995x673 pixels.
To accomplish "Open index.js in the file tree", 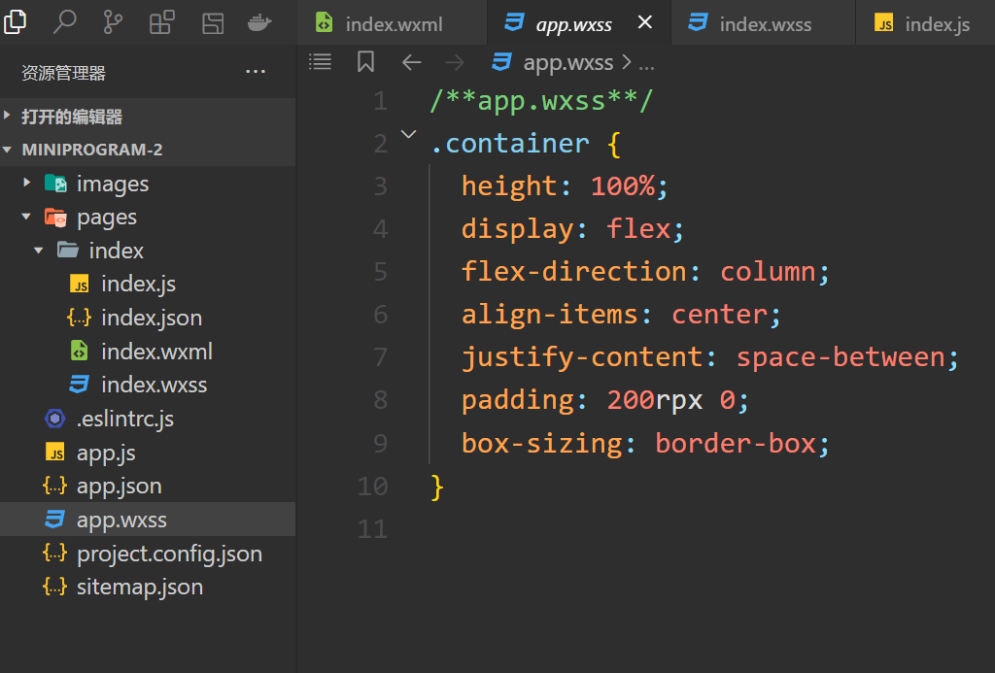I will [148, 284].
